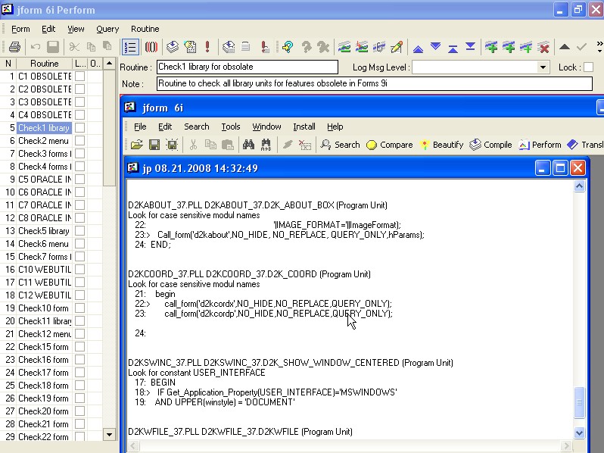The height and width of the screenshot is (453, 604).
Task: Toggle checkbox for C5 ORACLE routine
Action: pyautogui.click(x=79, y=180)
